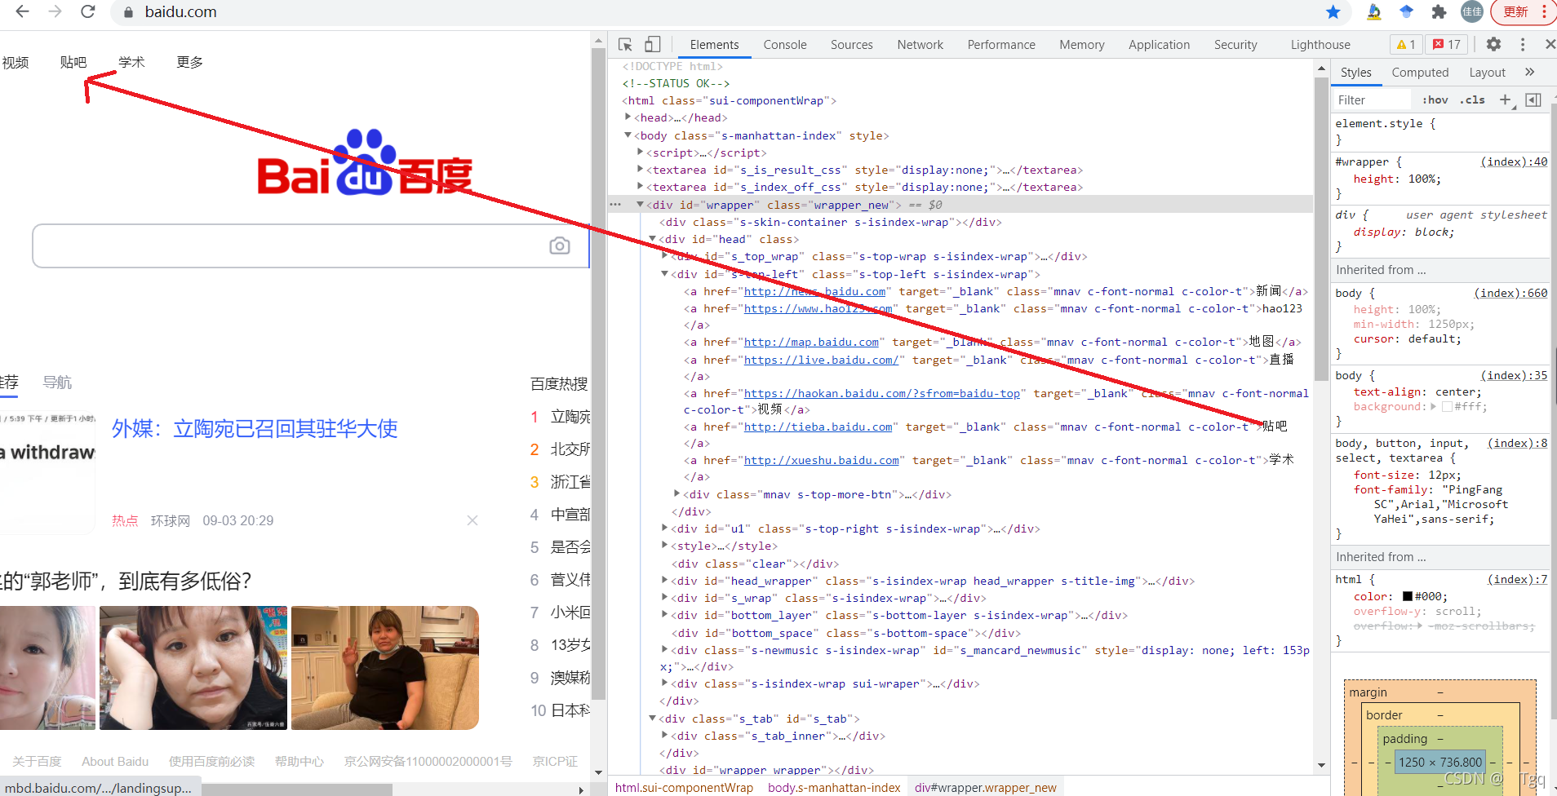Select body.s-manhattan-index breadcrumb
Viewport: 1557px width, 796px height.
[834, 787]
